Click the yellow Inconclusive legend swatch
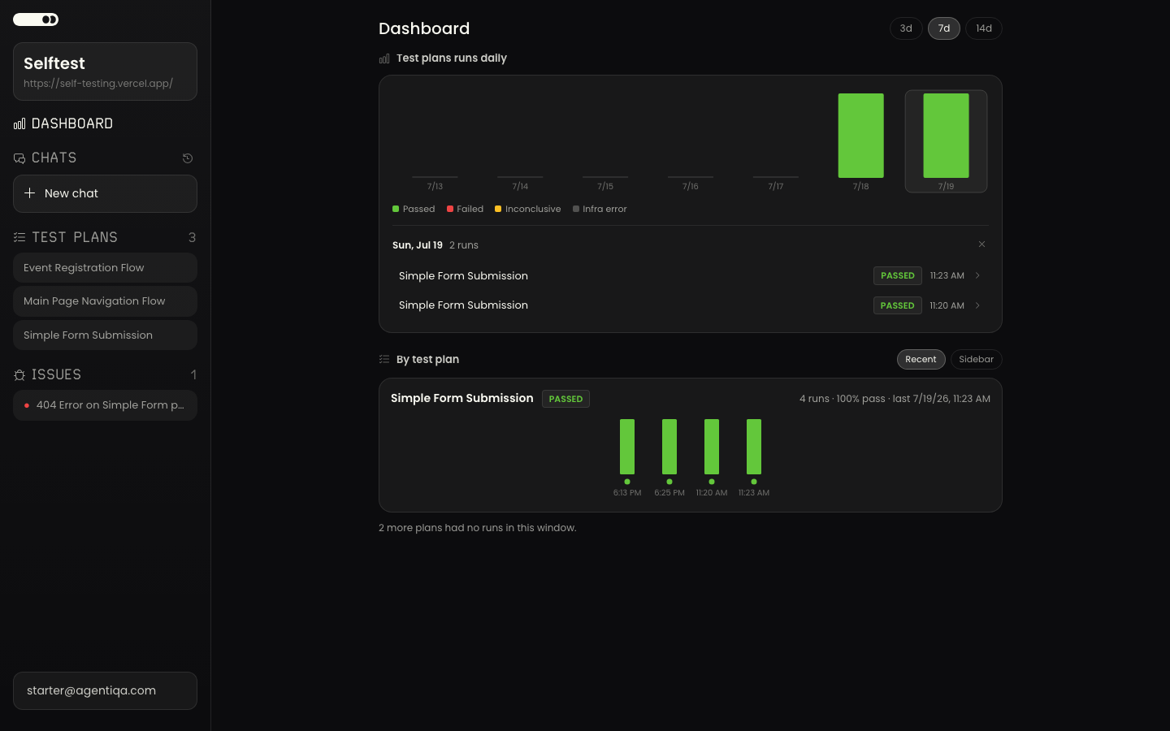The image size is (1170, 731). [498, 209]
